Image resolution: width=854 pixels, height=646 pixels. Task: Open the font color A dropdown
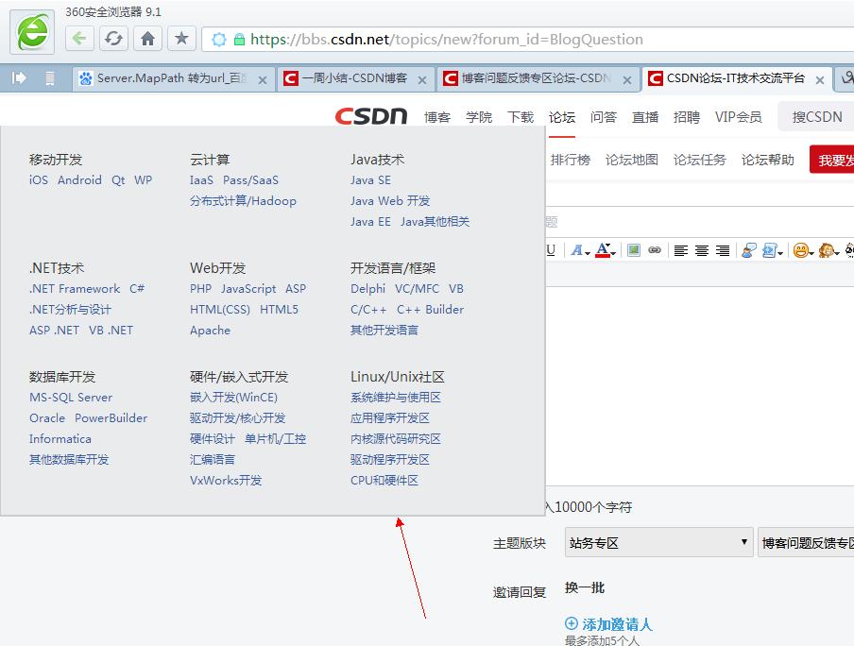click(606, 250)
